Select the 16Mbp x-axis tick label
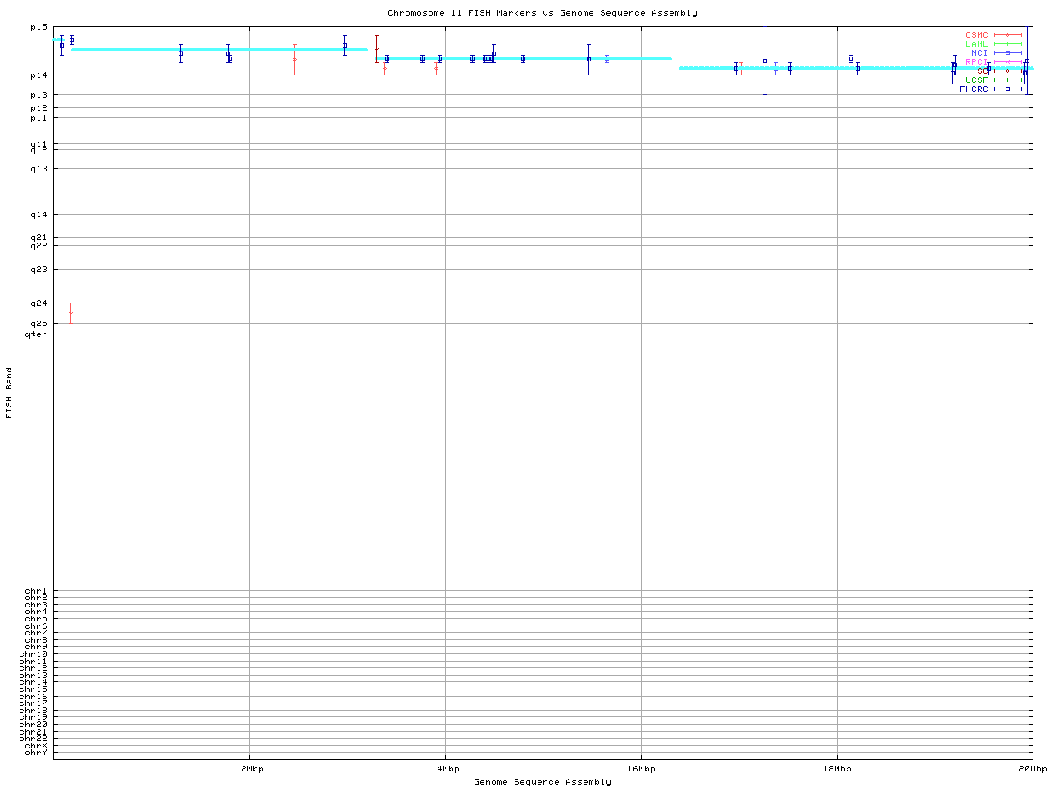 (641, 769)
